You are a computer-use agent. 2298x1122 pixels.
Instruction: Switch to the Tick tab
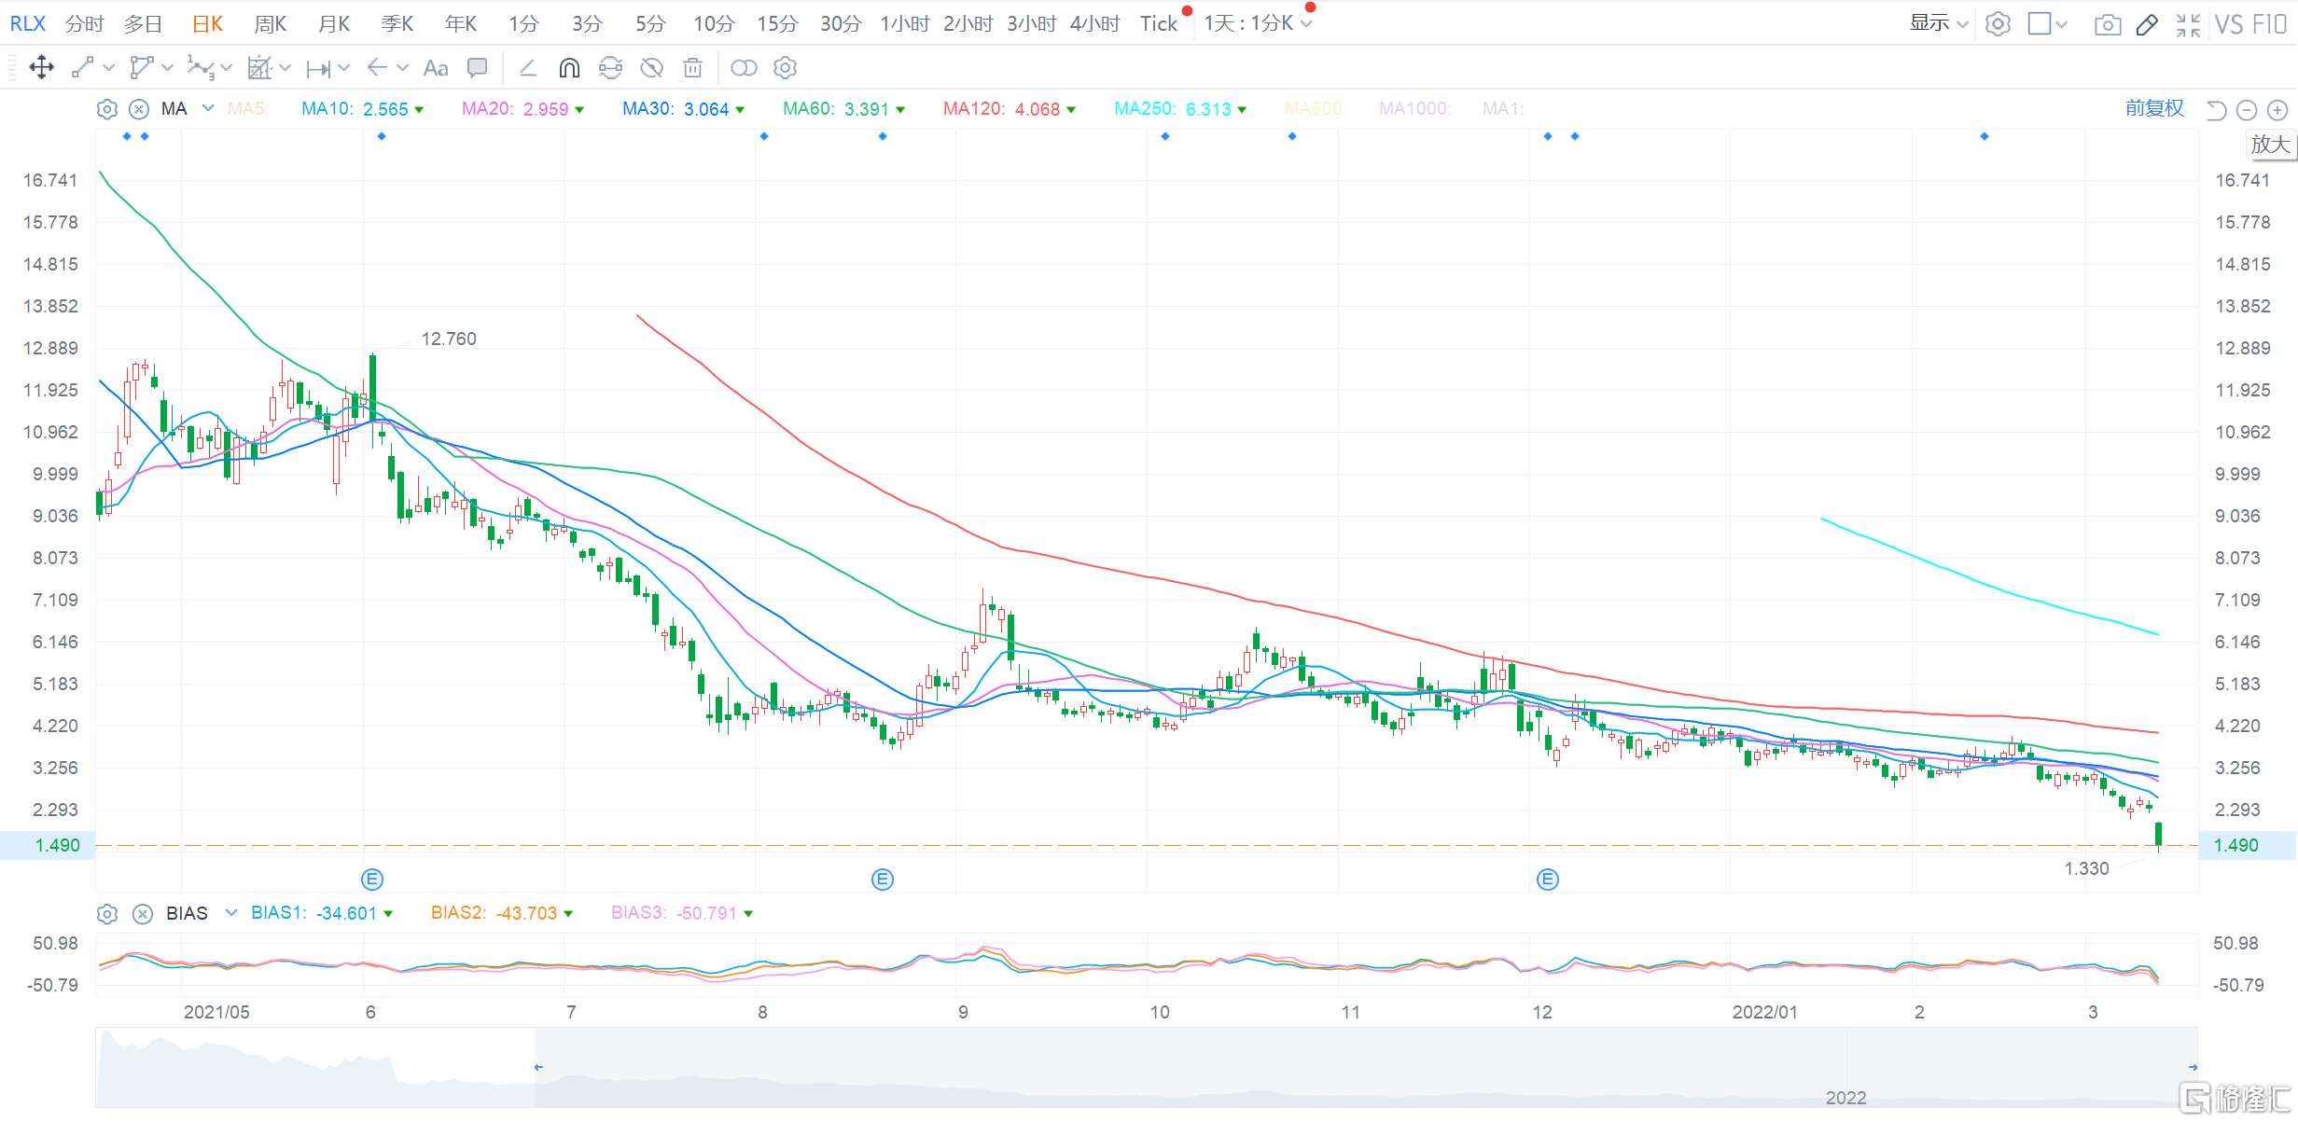coord(1159,23)
